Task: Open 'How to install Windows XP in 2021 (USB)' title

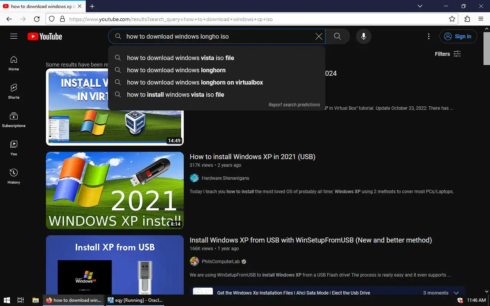Action: click(252, 157)
